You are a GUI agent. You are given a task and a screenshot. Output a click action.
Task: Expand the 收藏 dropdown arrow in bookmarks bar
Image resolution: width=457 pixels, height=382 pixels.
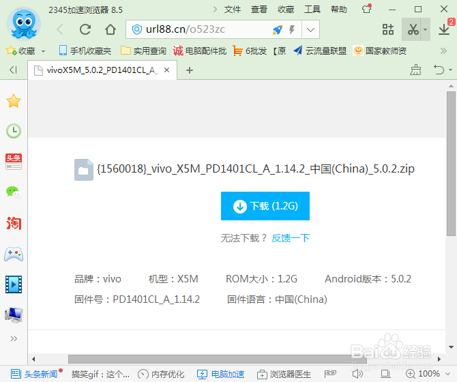tap(44, 51)
